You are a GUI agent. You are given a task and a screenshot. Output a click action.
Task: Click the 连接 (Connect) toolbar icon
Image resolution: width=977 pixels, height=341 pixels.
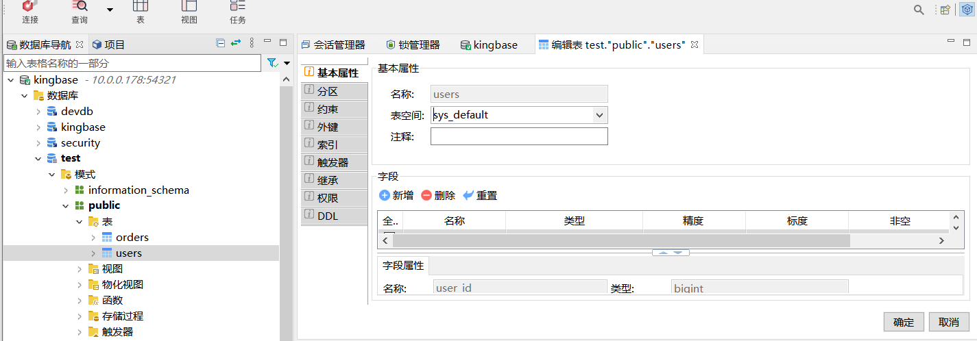[29, 7]
